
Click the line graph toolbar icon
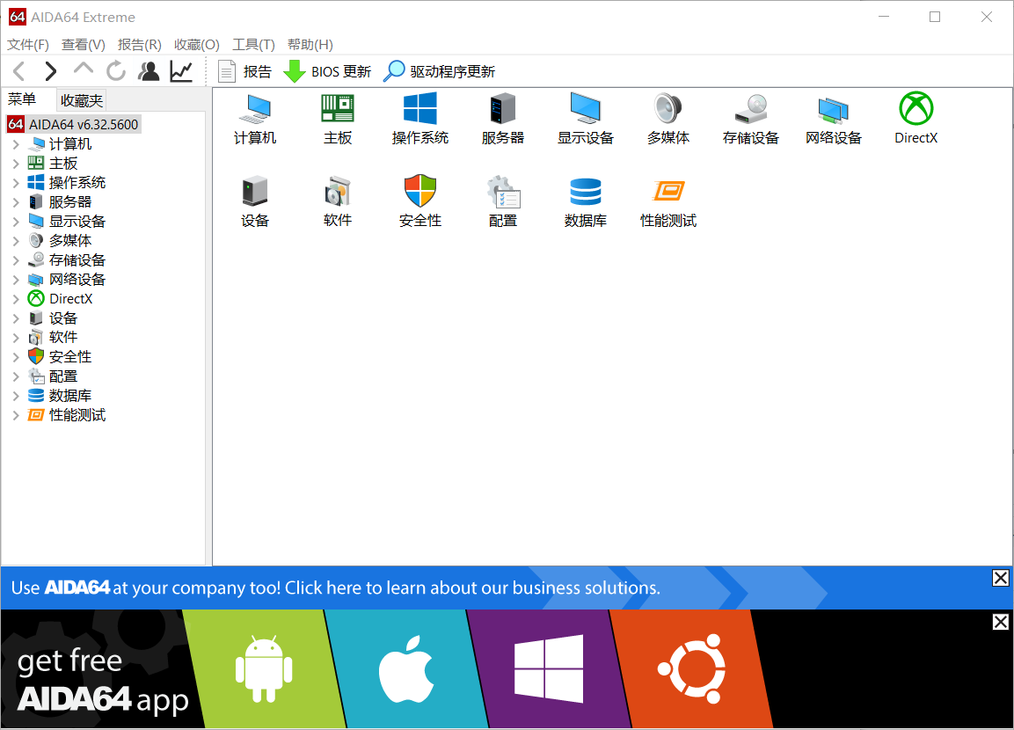(x=182, y=71)
